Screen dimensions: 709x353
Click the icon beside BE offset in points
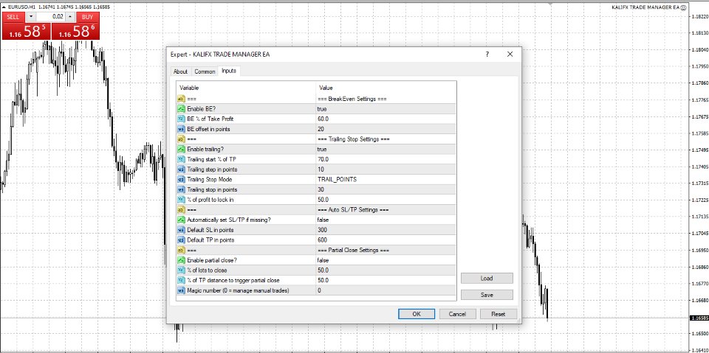click(x=182, y=129)
